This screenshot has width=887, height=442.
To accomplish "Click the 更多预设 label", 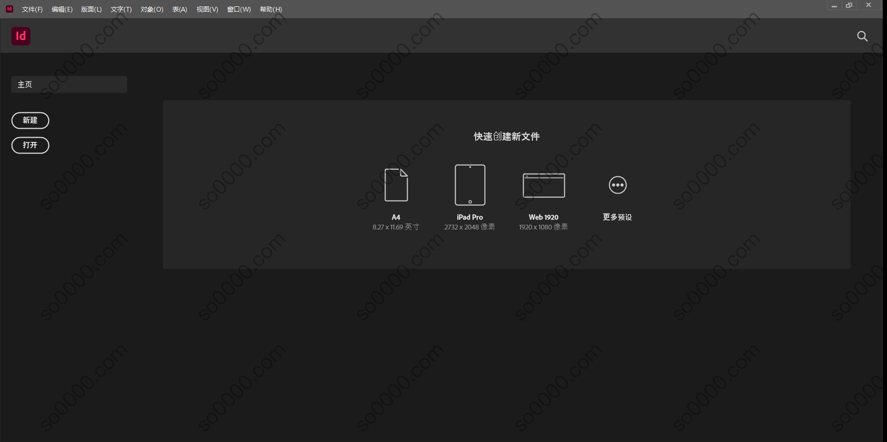I will 618,217.
